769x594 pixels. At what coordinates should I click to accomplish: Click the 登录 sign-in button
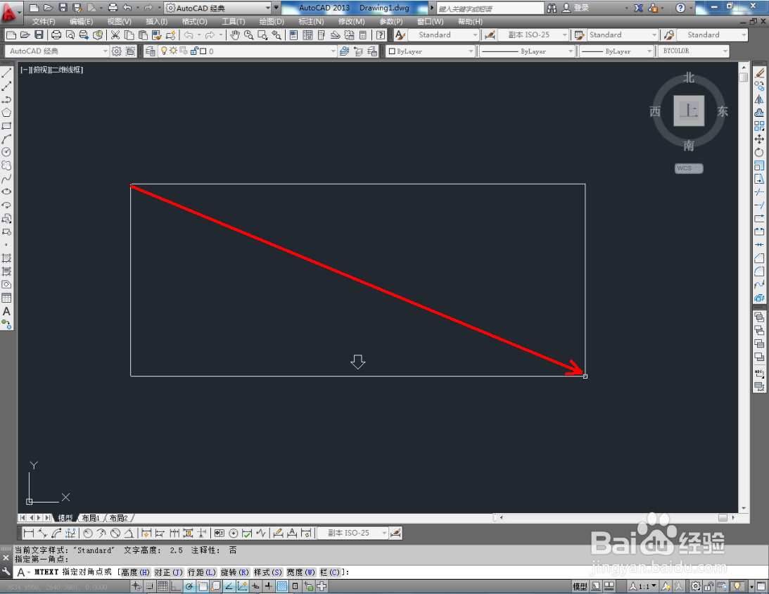pyautogui.click(x=576, y=8)
